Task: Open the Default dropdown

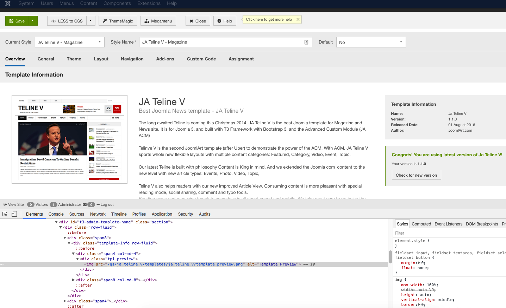Action: (x=371, y=42)
